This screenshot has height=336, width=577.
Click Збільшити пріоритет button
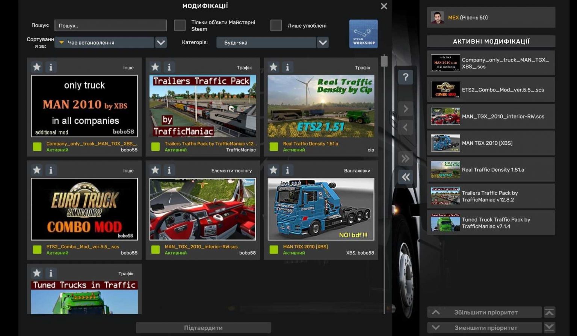tap(485, 312)
